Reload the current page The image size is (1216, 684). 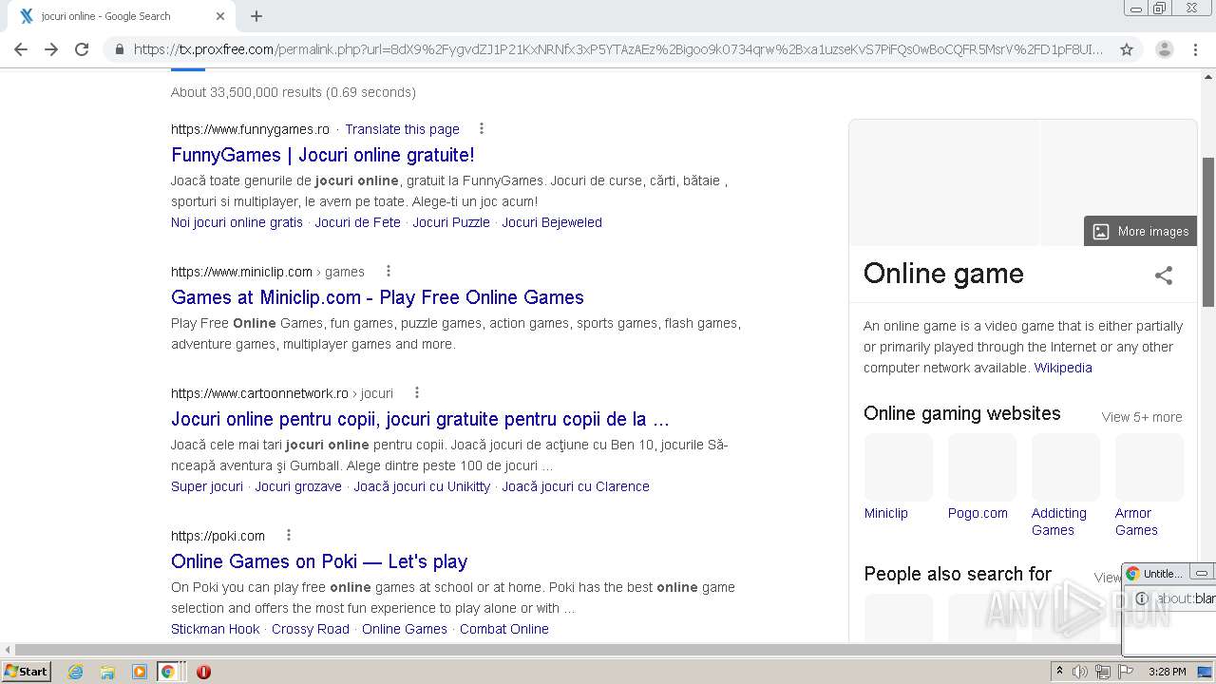pos(82,49)
